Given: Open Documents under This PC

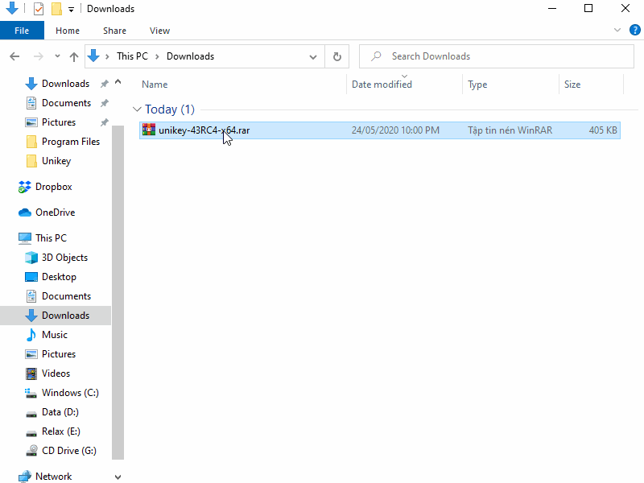Looking at the screenshot, I should pos(66,295).
